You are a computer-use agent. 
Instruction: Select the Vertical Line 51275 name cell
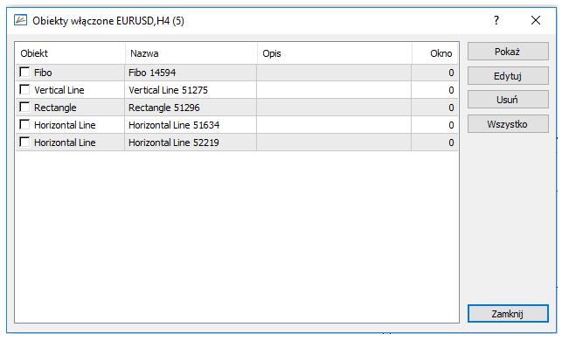click(x=191, y=90)
